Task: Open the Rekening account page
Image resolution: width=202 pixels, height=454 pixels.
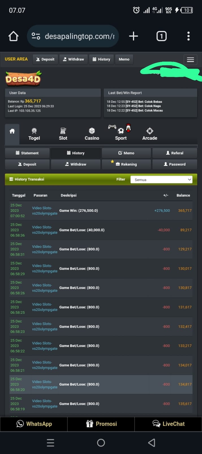Action: tap(126, 164)
